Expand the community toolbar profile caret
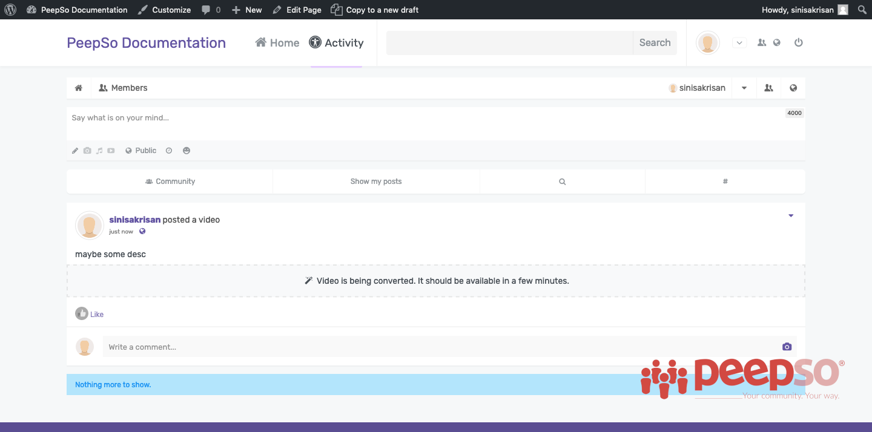 click(x=744, y=88)
